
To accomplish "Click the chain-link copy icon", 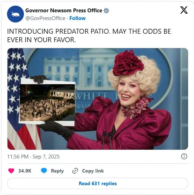I will tap(75, 171).
